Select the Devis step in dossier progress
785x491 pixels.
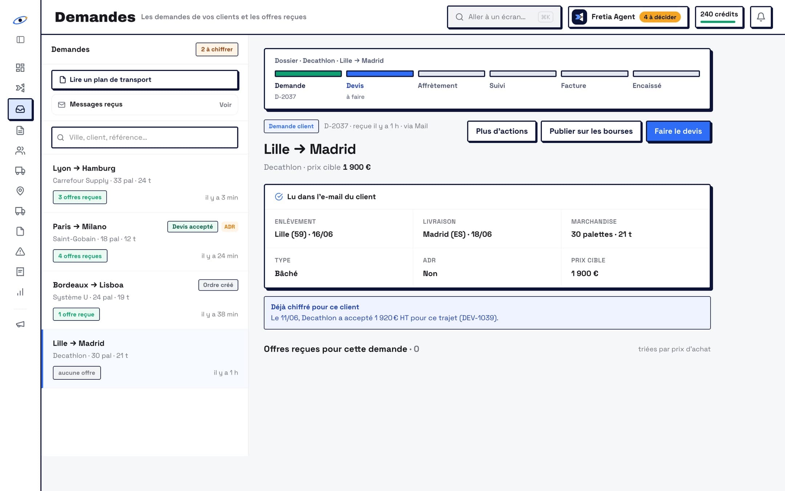pyautogui.click(x=379, y=85)
